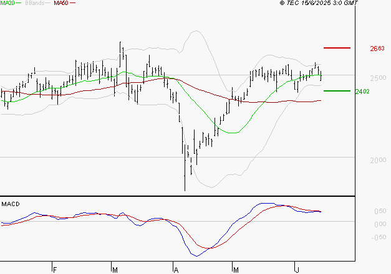
Task: Toggle the MA50 legend entry
Action: click(x=61, y=3)
